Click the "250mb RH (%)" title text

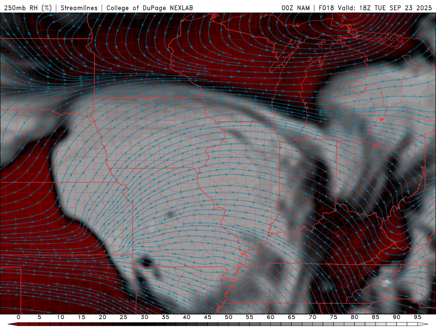28,8
